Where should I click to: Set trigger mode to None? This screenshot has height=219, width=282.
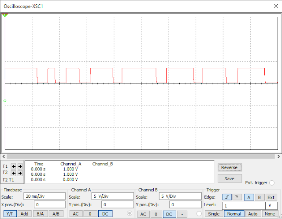click(270, 214)
